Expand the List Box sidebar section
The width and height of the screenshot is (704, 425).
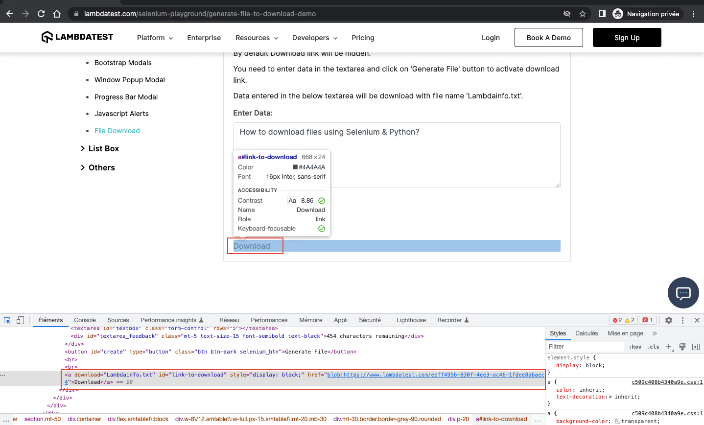[100, 148]
